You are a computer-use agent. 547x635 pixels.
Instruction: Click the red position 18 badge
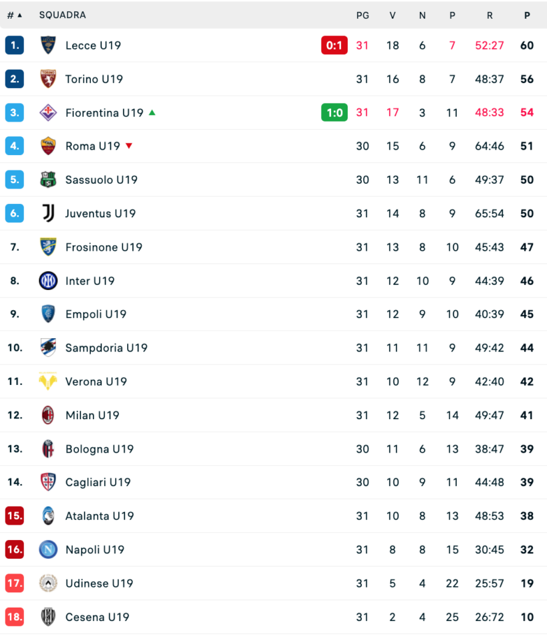15,617
